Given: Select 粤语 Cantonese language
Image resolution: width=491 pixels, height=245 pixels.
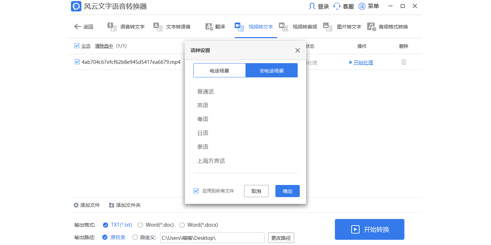Looking at the screenshot, I should coord(203,119).
